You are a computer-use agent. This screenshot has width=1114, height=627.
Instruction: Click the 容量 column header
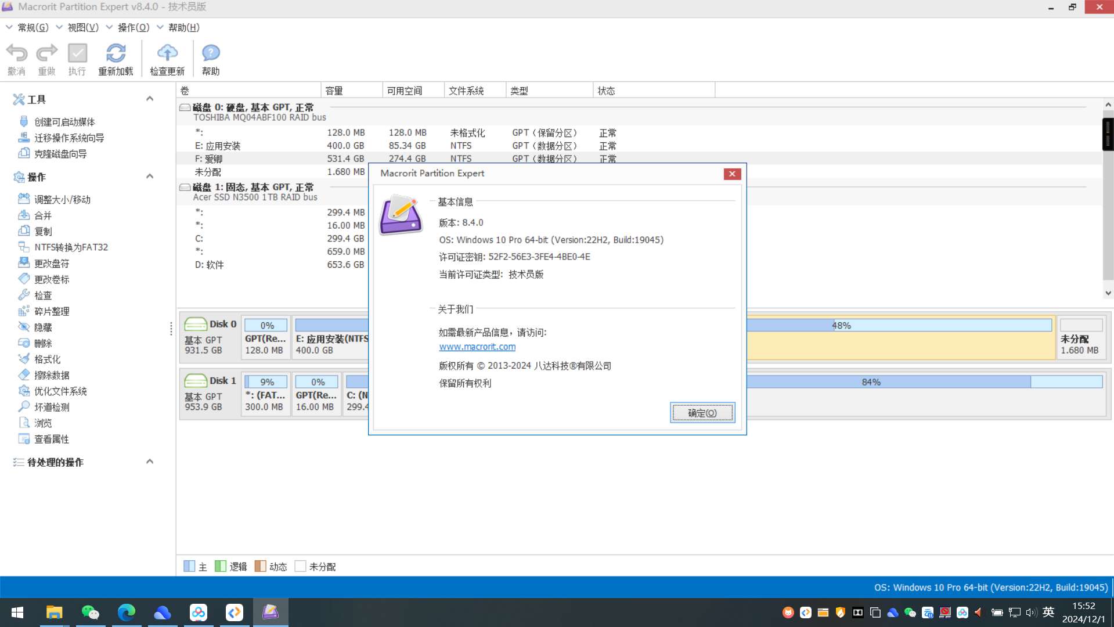[x=351, y=91]
